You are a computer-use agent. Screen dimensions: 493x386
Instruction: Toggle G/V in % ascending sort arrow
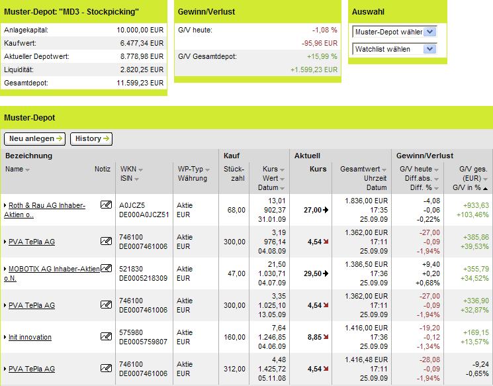pos(485,189)
